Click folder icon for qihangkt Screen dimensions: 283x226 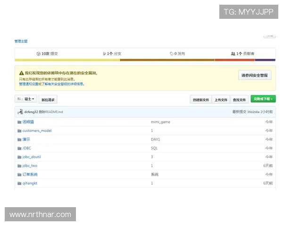point(19,184)
